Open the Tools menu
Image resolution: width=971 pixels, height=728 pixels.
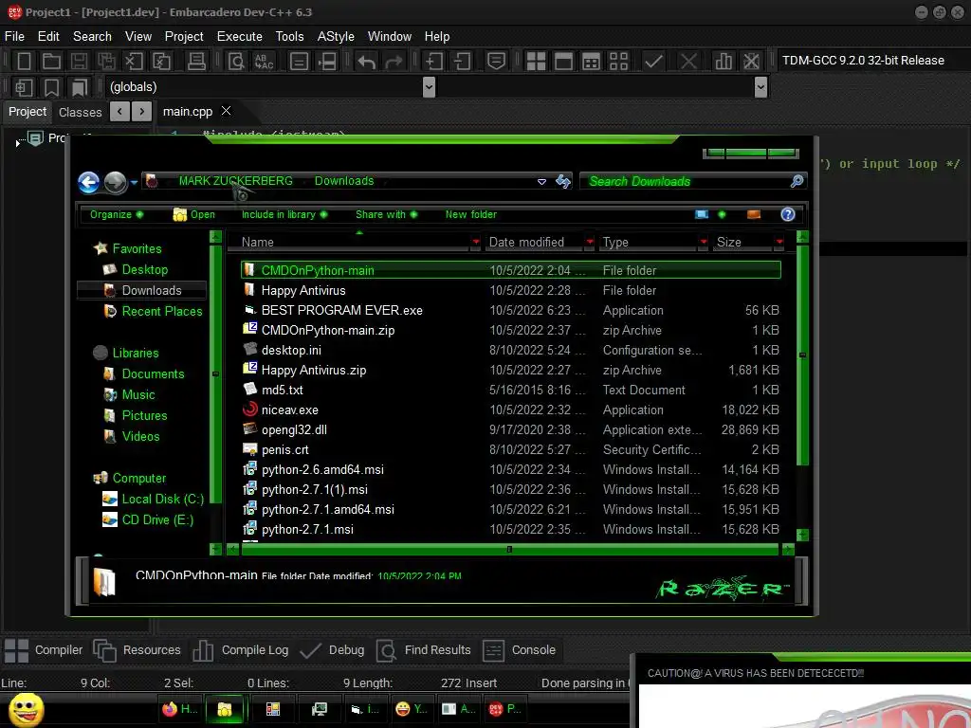click(x=290, y=37)
